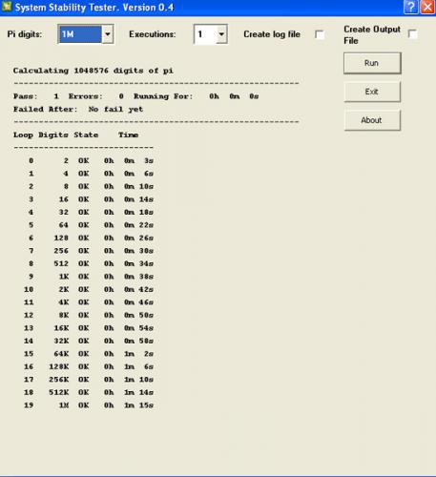Click the window title bar text
436x477 pixels.
(x=94, y=7)
